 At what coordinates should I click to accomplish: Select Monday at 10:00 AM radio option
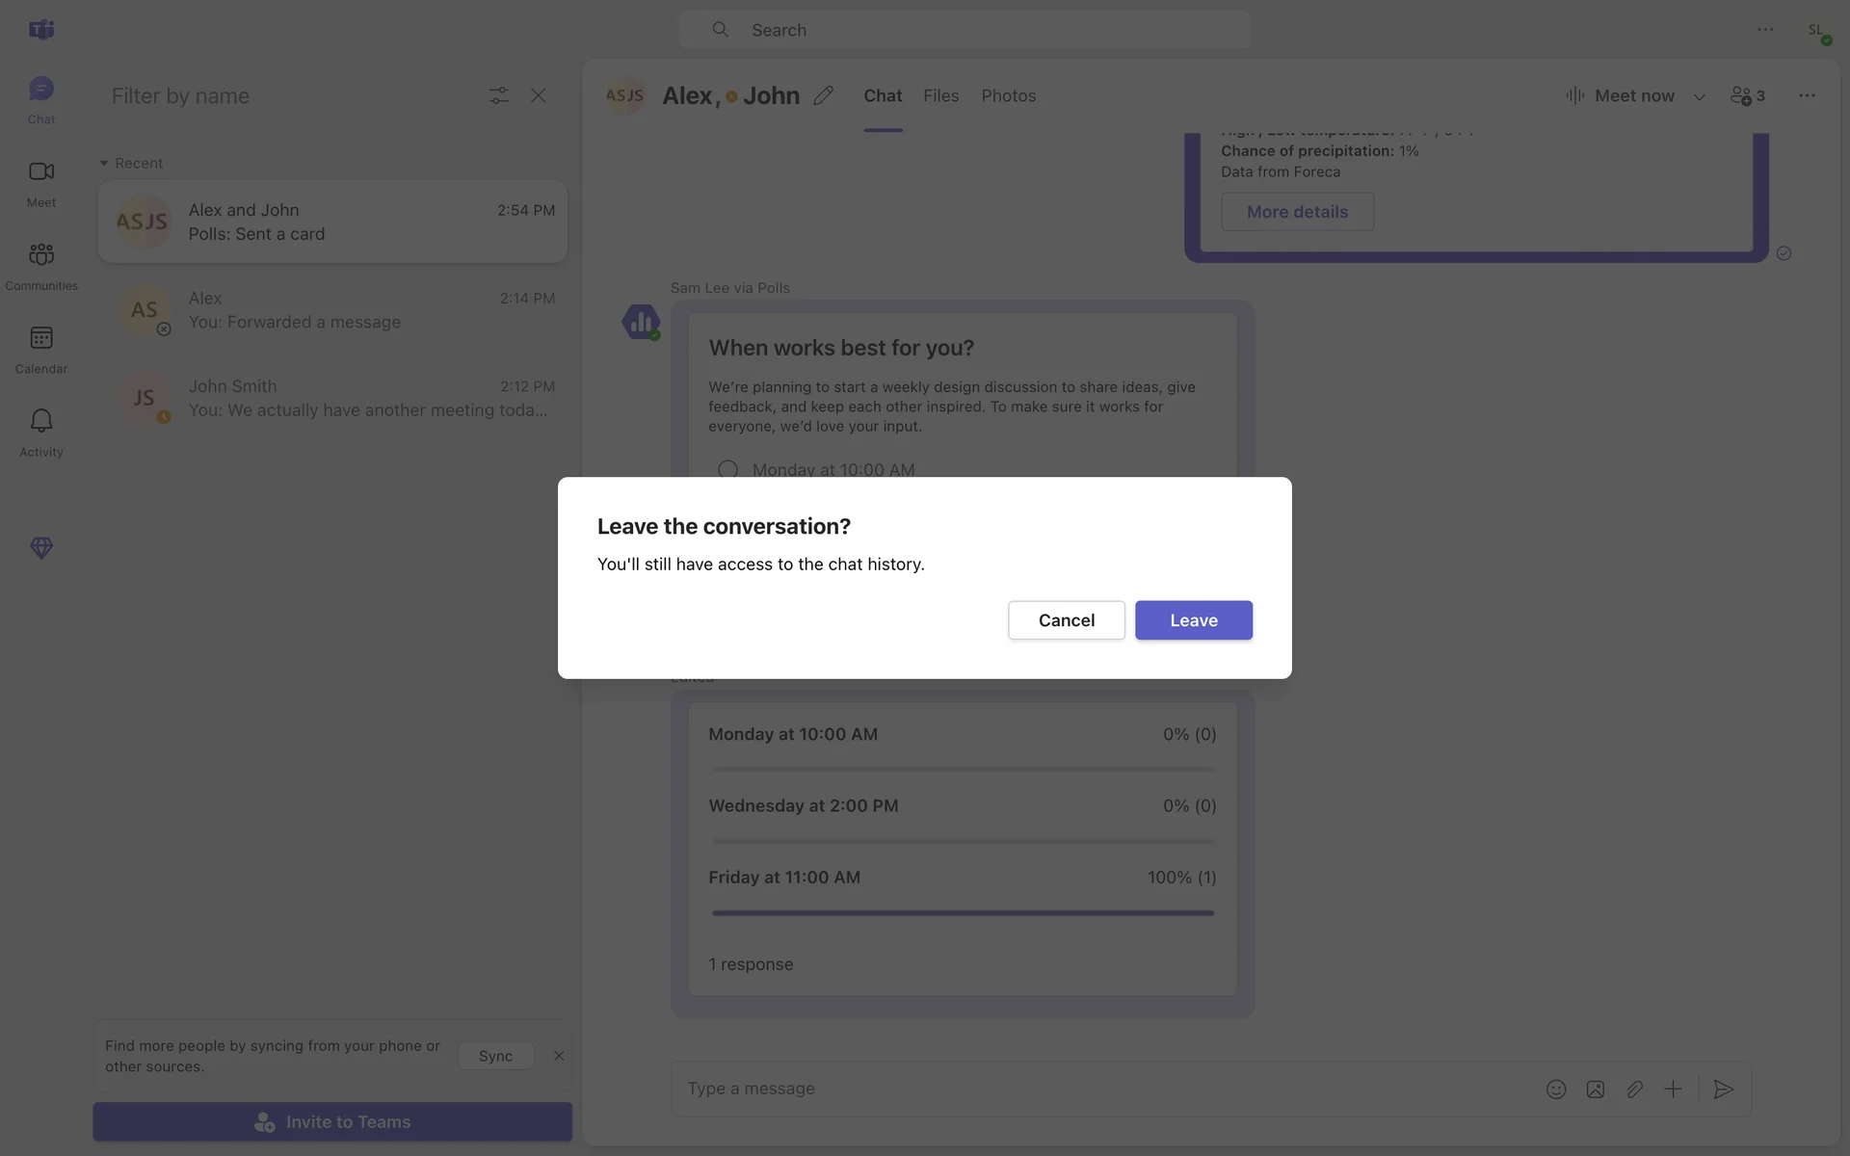[727, 469]
